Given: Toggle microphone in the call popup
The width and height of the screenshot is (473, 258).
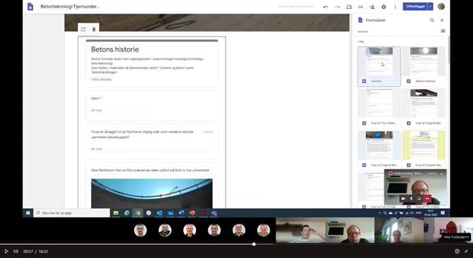Looking at the screenshot, I should tap(411, 198).
